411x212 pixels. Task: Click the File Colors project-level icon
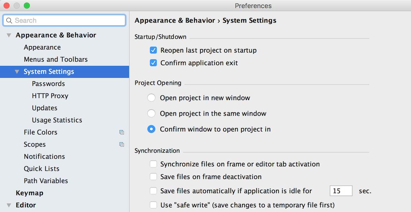(122, 132)
